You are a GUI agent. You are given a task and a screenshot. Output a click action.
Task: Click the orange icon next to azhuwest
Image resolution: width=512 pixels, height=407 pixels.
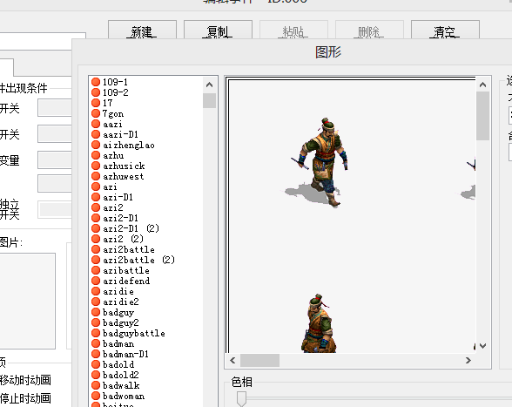pos(96,176)
